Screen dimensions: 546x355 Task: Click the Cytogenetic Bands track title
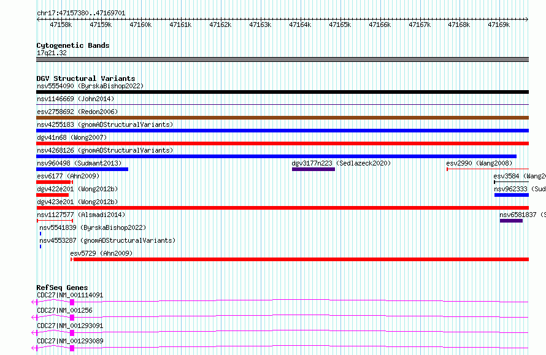tap(73, 45)
